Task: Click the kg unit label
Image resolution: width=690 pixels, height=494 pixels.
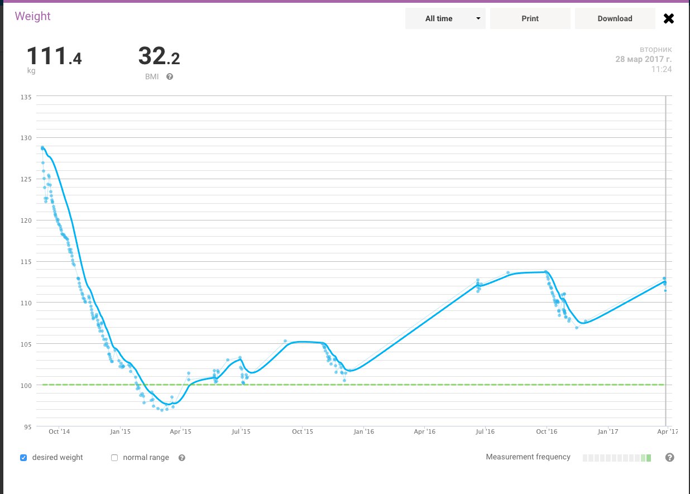Action: pyautogui.click(x=31, y=71)
